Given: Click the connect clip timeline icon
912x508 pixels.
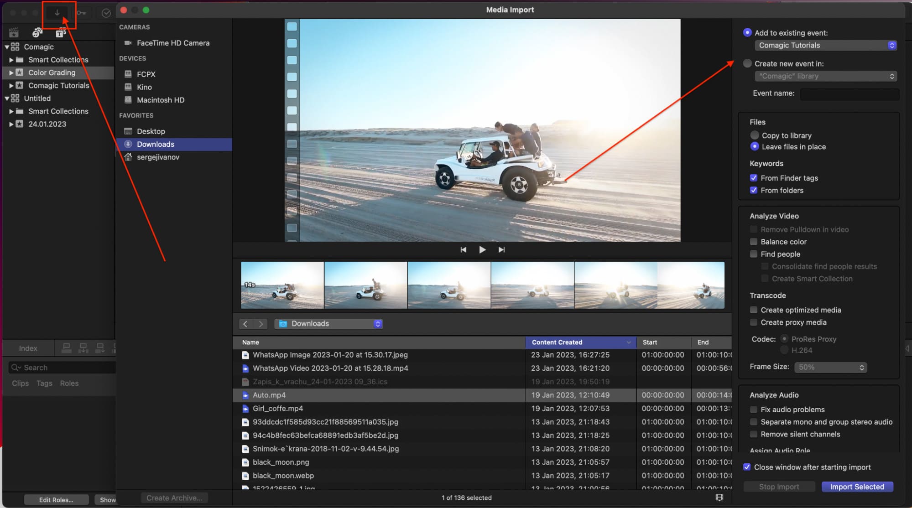Looking at the screenshot, I should click(x=67, y=348).
